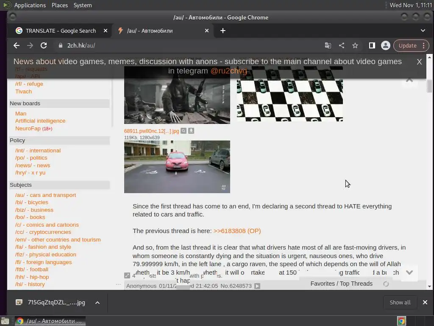The image size is (434, 326).
Task: Open the red car parking thumbnail
Action: (177, 167)
